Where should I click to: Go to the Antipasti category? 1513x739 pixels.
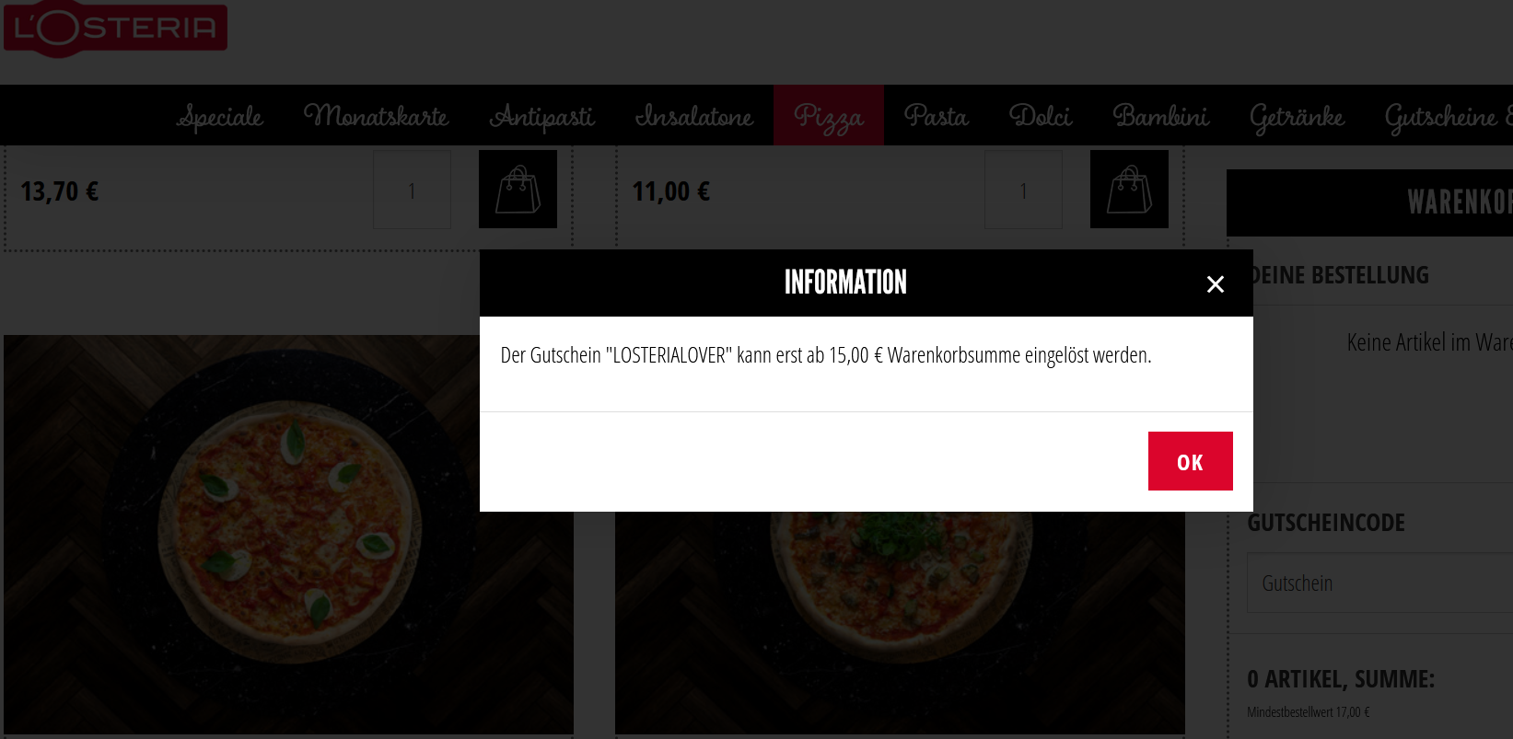click(x=542, y=116)
